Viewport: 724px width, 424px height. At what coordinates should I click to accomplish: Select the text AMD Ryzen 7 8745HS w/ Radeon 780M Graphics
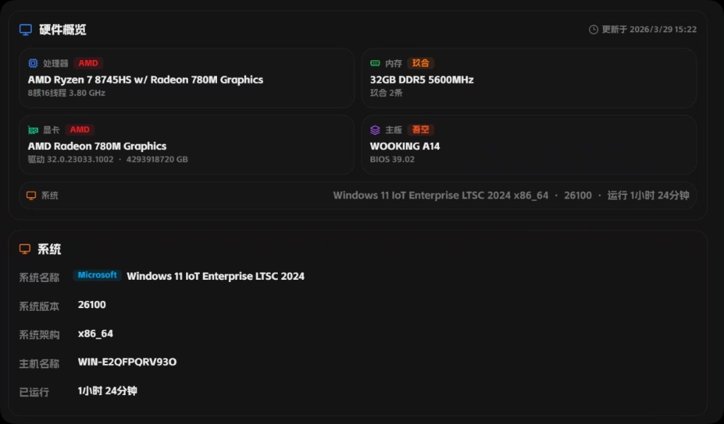pos(146,80)
